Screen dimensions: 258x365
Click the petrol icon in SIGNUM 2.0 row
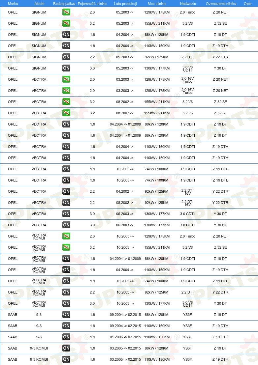(66, 12)
